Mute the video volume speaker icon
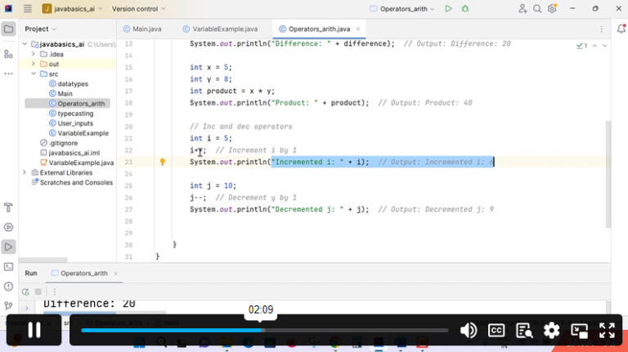This screenshot has width=628, height=352. pyautogui.click(x=469, y=331)
